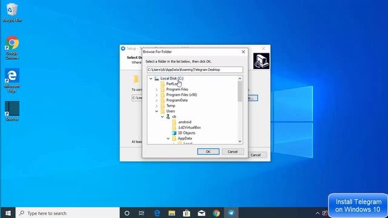The width and height of the screenshot is (388, 218).
Task: Expand the Program Files (x86) folder
Action: [x=156, y=94]
